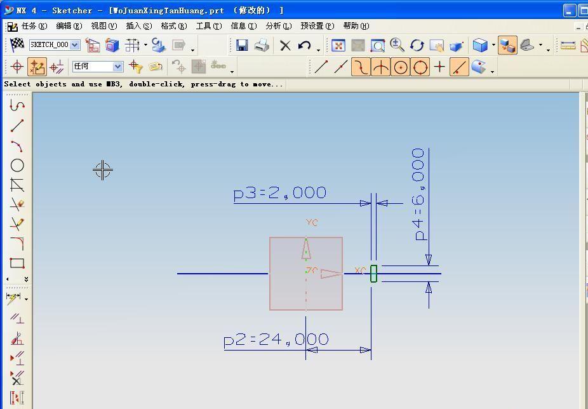588x409 pixels.
Task: Click the p3=2,000 dimension label
Action: [x=279, y=193]
